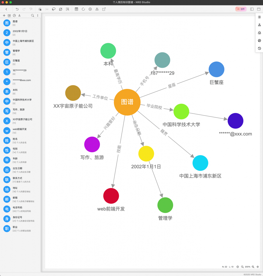Click the AI 创作 button
Viewport: 263px width, 276px height.
click(x=241, y=9)
